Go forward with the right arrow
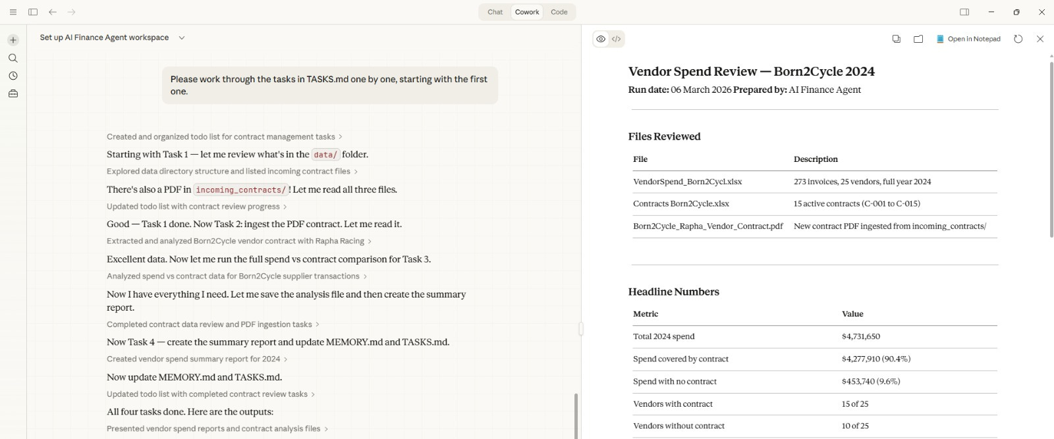1054x439 pixels. [72, 12]
